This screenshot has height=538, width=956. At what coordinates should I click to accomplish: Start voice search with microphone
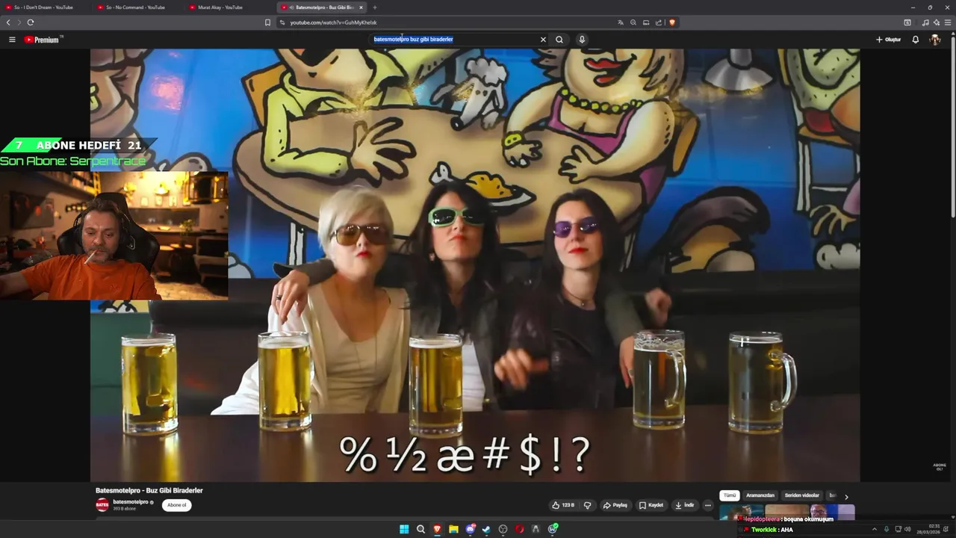pyautogui.click(x=582, y=40)
